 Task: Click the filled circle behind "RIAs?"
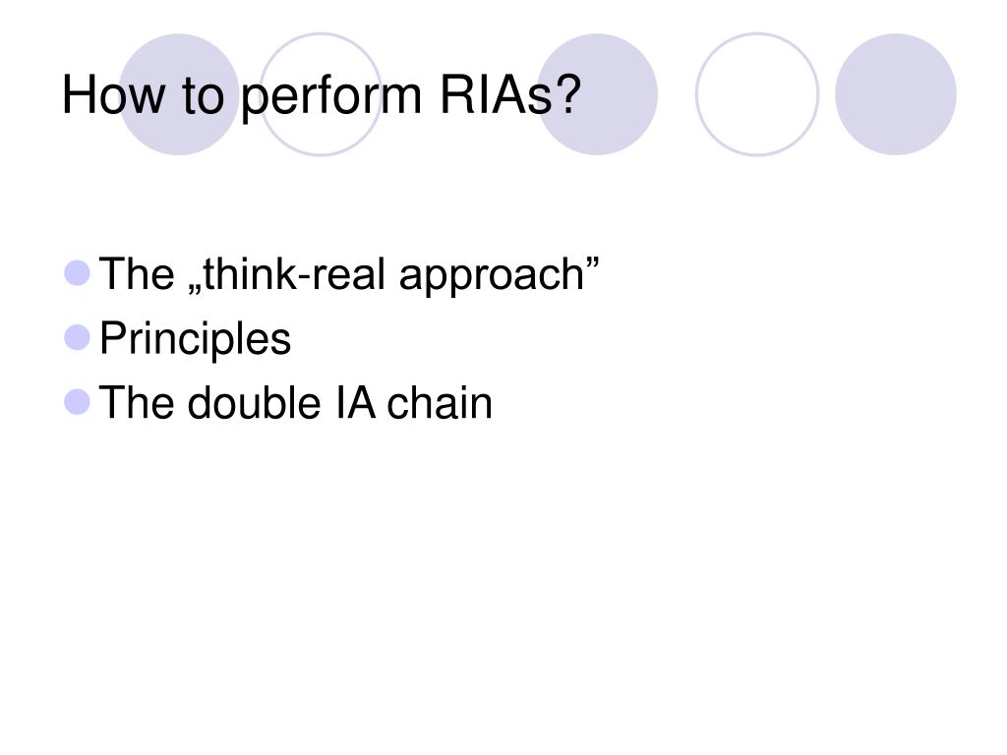pos(597,94)
